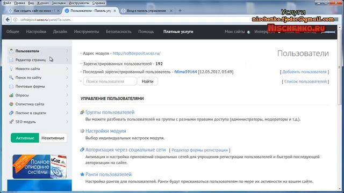
Task: Click the Статистика сайта icon
Action: tap(11, 104)
